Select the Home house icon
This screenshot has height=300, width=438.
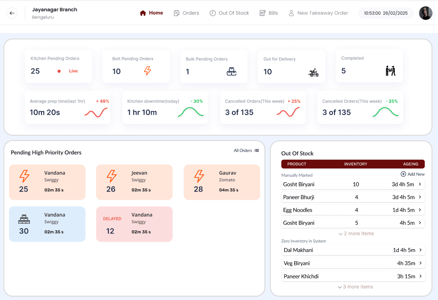tap(143, 13)
